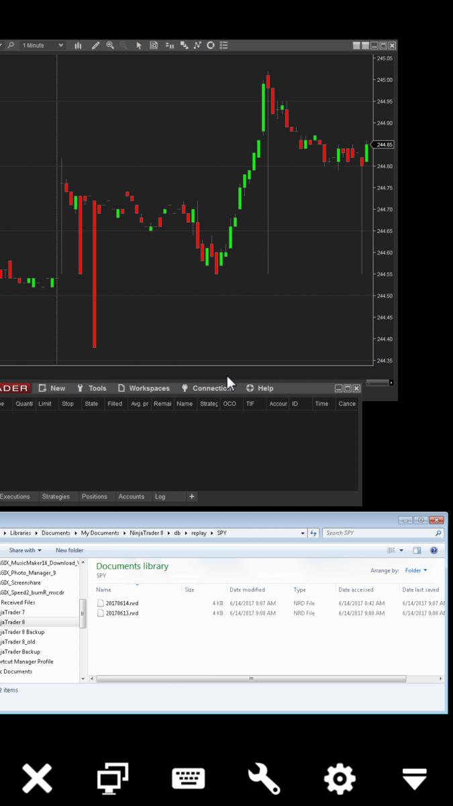Click the OCO column header

point(230,404)
